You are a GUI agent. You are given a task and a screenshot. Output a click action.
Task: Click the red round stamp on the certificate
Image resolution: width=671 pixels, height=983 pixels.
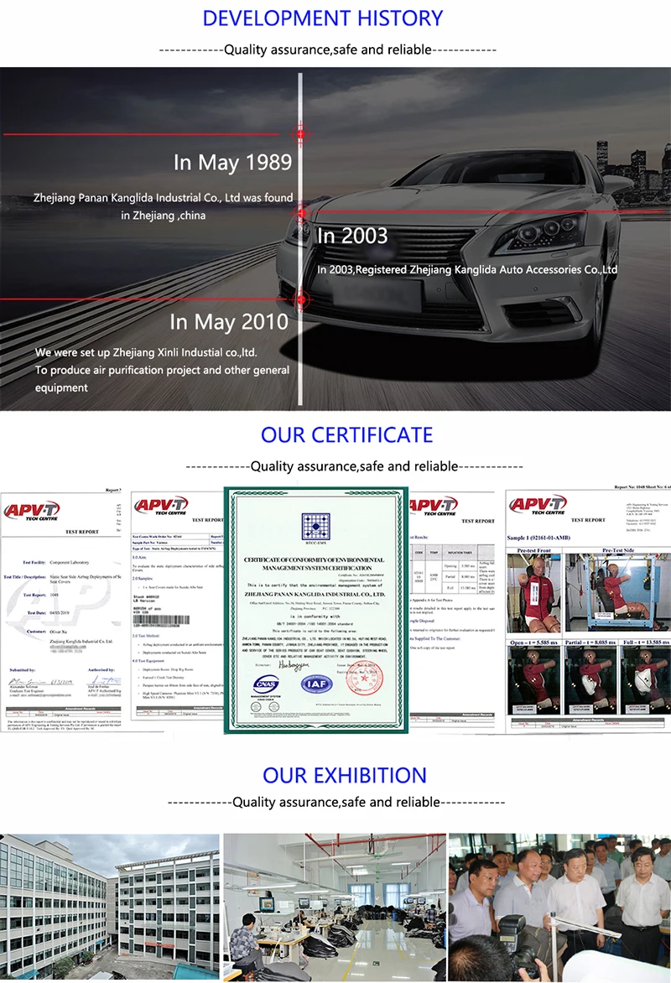click(364, 679)
